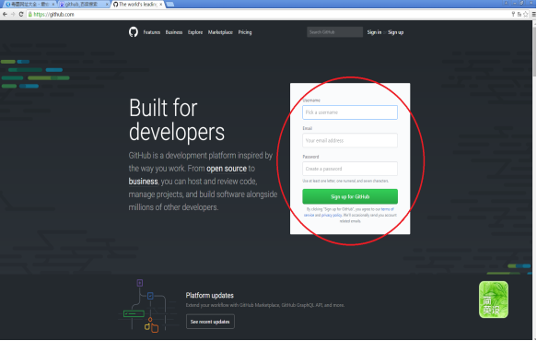Open the Marketplace menu item
Screen dimensions: 537x341
coord(220,32)
